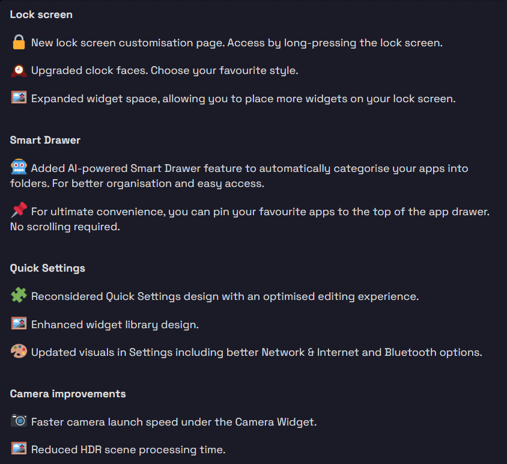Click picture icon beside Expanded widget space
Image resolution: width=507 pixels, height=464 pixels.
point(19,97)
